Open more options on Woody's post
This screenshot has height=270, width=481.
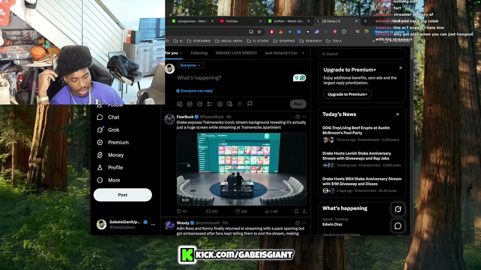(304, 223)
